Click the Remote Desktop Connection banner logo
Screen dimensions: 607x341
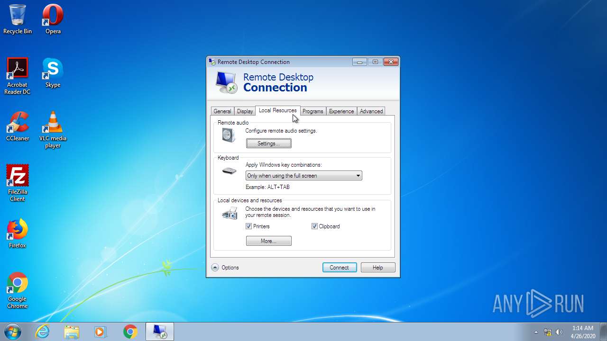(x=226, y=82)
